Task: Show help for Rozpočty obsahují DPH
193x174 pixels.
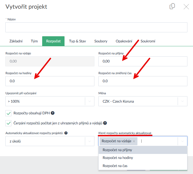Action: coord(53,113)
